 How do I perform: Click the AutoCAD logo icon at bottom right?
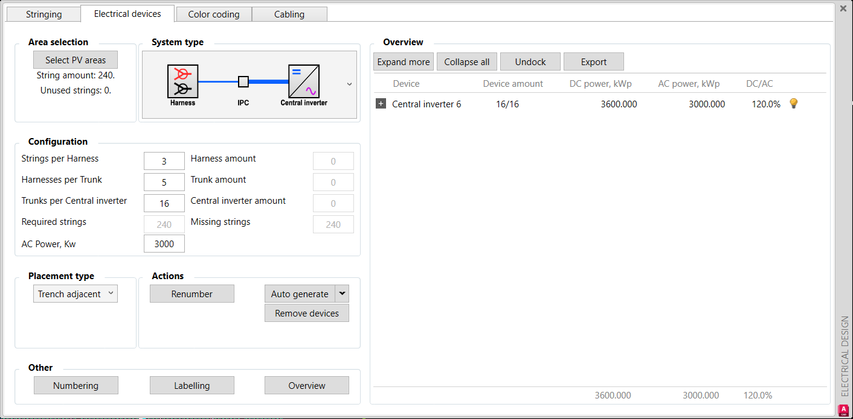point(843,411)
